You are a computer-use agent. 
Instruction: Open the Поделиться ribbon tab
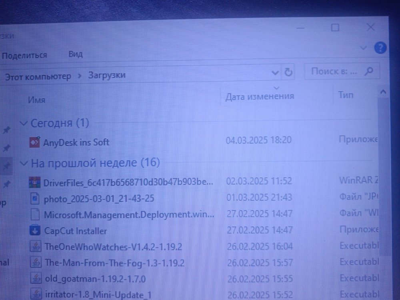pyautogui.click(x=24, y=55)
